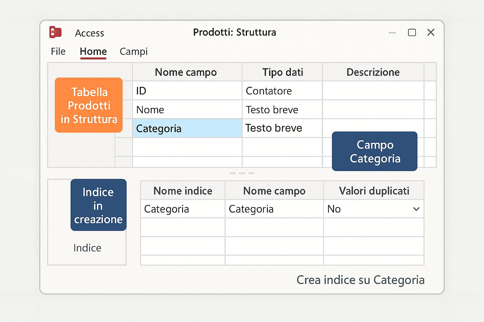Switch to the Home tab
484x322 pixels.
(x=93, y=51)
